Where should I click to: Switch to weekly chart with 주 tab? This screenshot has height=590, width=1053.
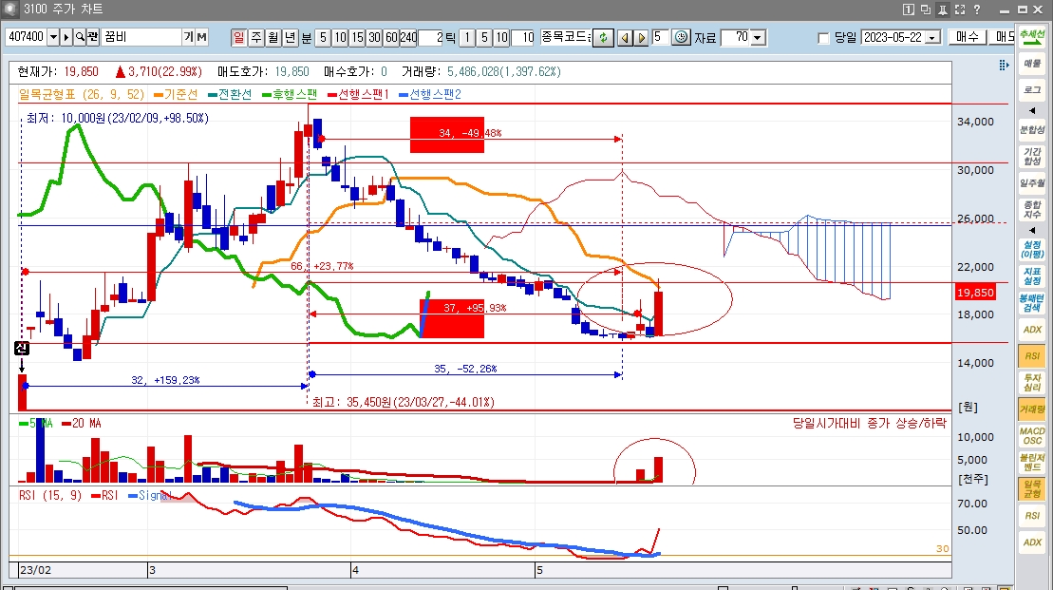click(x=255, y=37)
